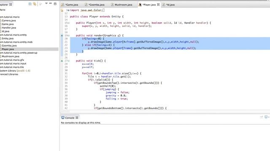Click the Java file icon on *Game.java tab
The image size is (270, 151).
(63, 5)
